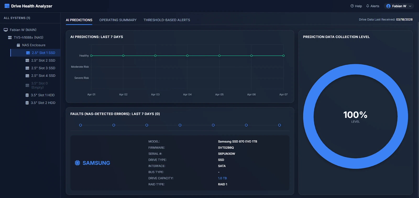Select 2.5" Slot 4 SSD drive
This screenshot has height=198, width=419.
pyautogui.click(x=43, y=76)
